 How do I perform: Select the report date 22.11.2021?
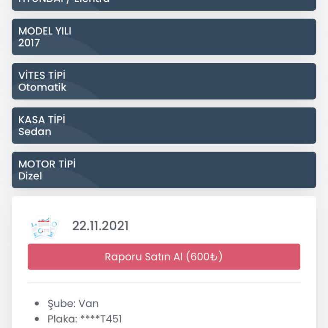(100, 226)
